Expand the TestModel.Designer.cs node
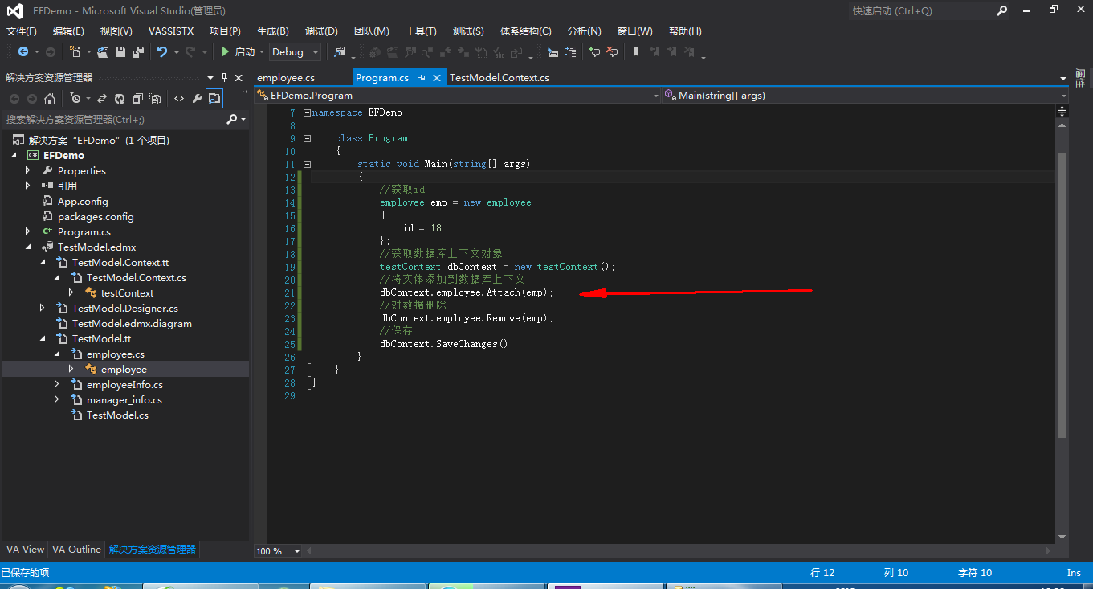 point(43,309)
